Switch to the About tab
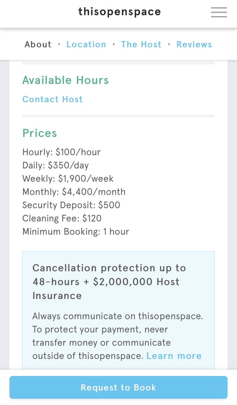The image size is (237, 405). [x=38, y=44]
